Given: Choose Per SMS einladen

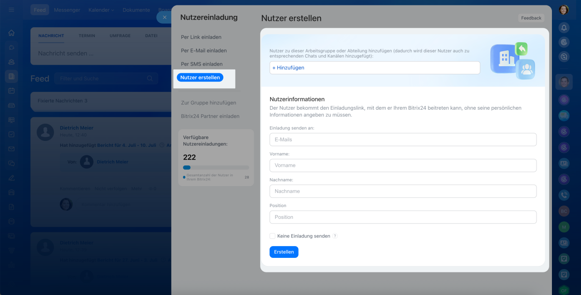Looking at the screenshot, I should (202, 64).
